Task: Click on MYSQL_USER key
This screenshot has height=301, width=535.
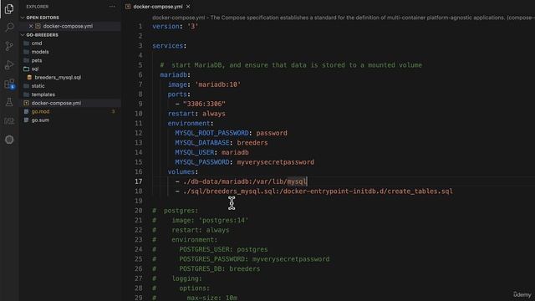Action: tap(195, 152)
